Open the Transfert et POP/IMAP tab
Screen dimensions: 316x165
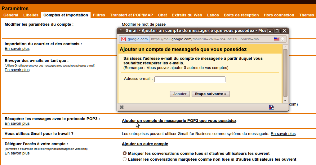131,15
